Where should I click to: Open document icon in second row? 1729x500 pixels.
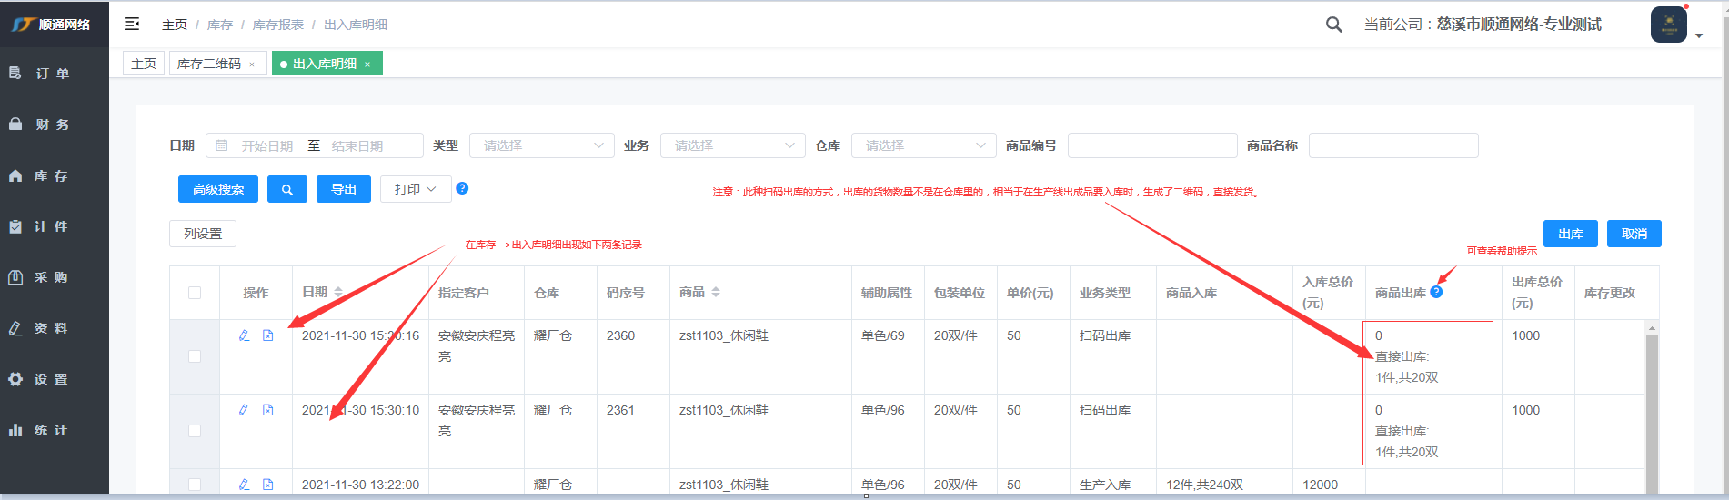268,410
